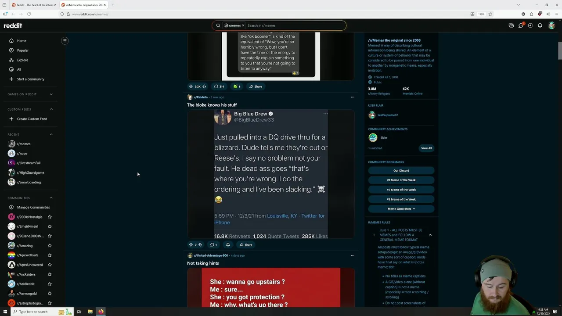Favorite r/Apexrollouts with star
562x316 pixels.
pyautogui.click(x=50, y=255)
